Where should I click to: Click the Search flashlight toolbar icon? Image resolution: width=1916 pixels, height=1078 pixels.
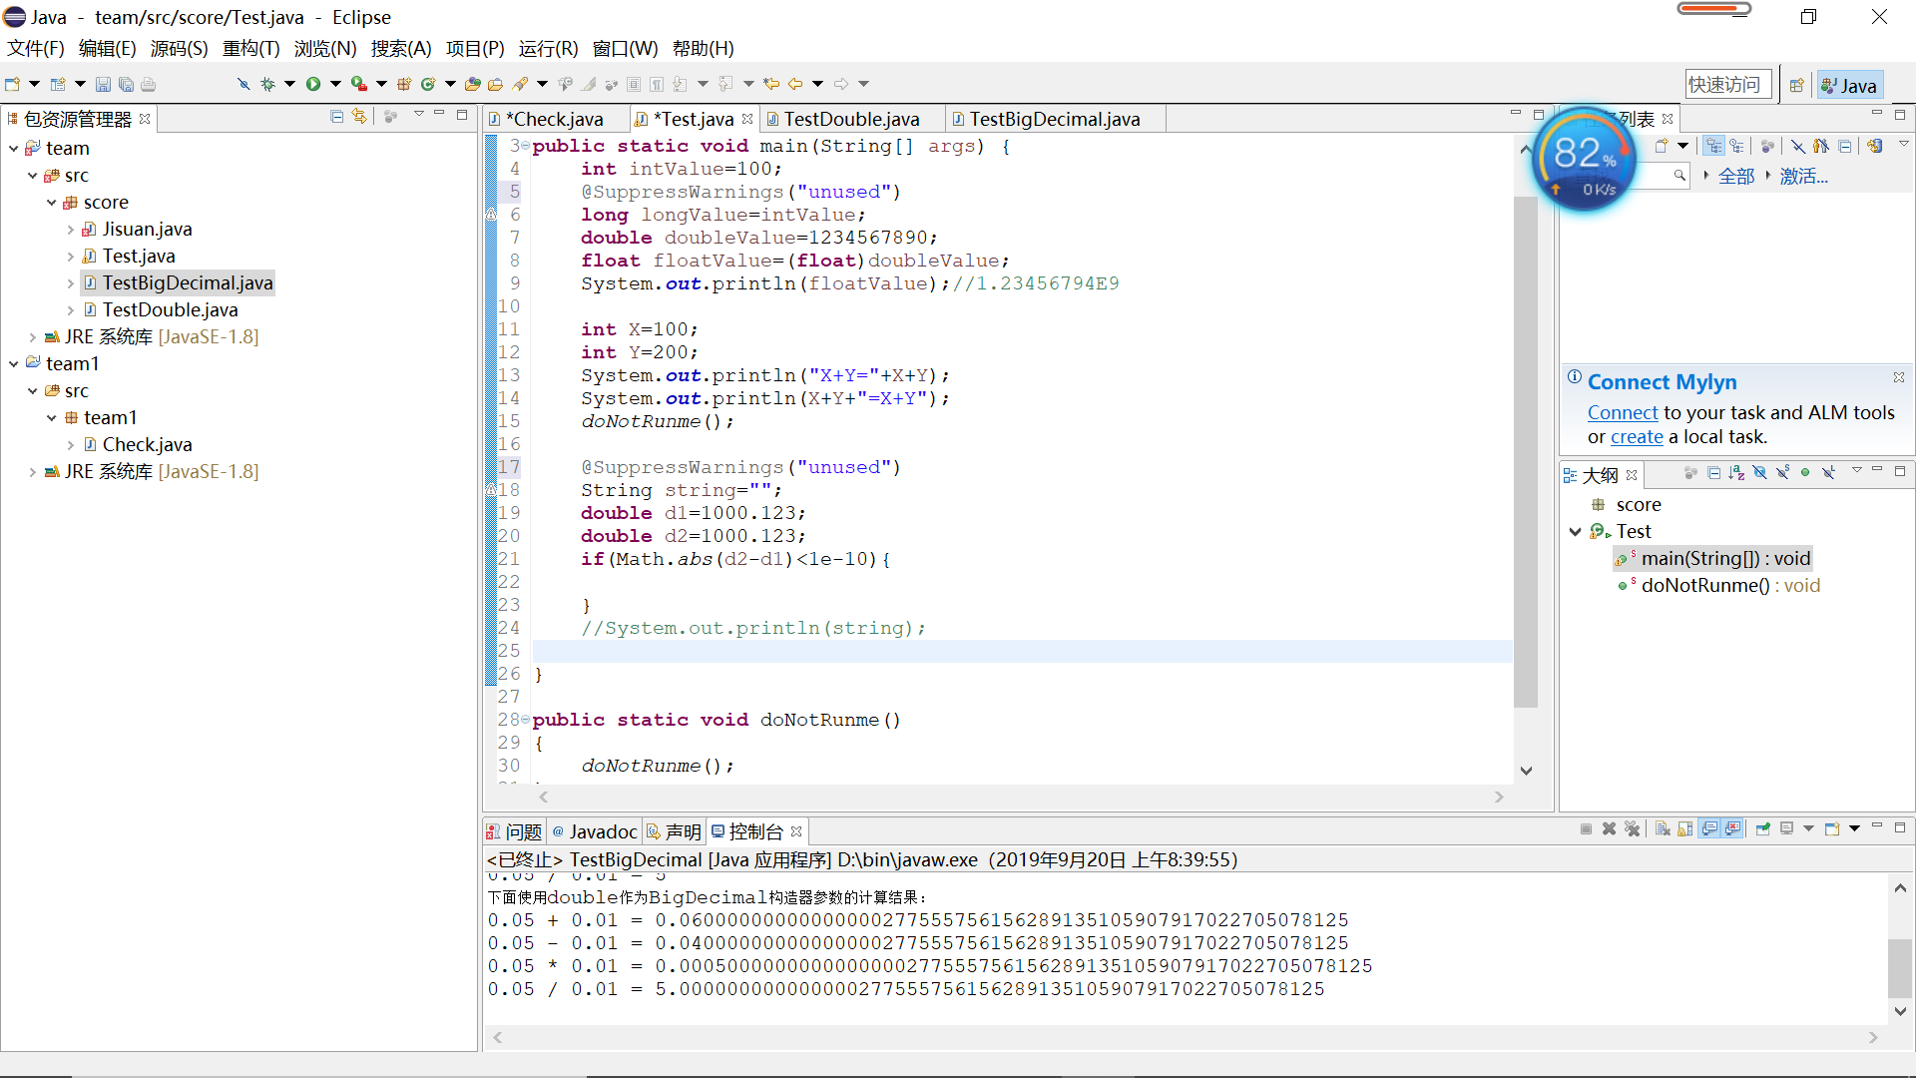tap(520, 84)
